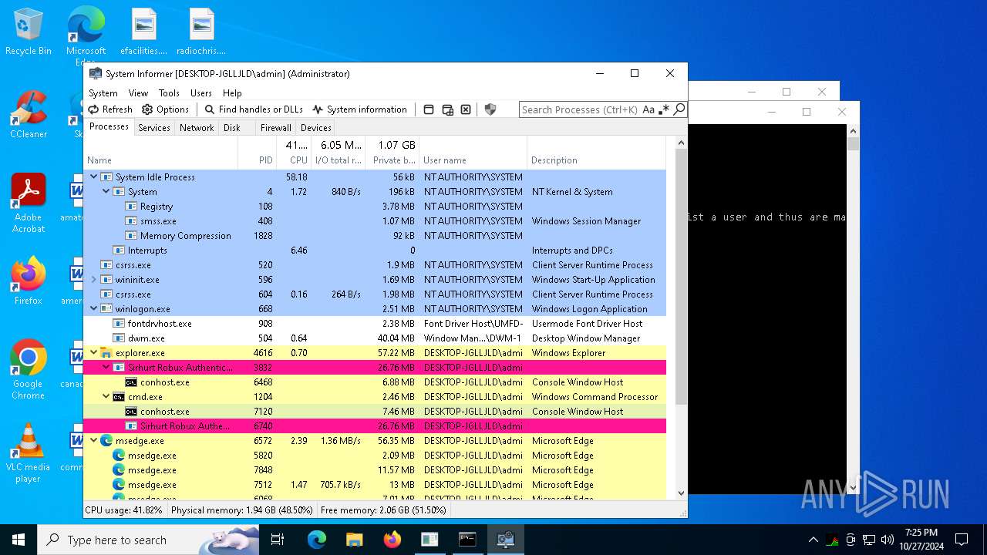Select conhost.exe with PID 6468
Viewport: 987px width, 555px height.
pos(375,382)
